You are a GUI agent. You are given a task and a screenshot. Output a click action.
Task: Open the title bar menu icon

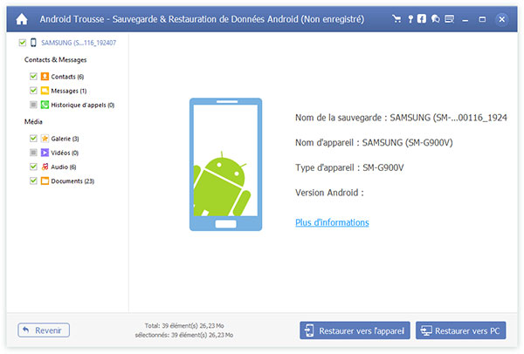coord(450,17)
